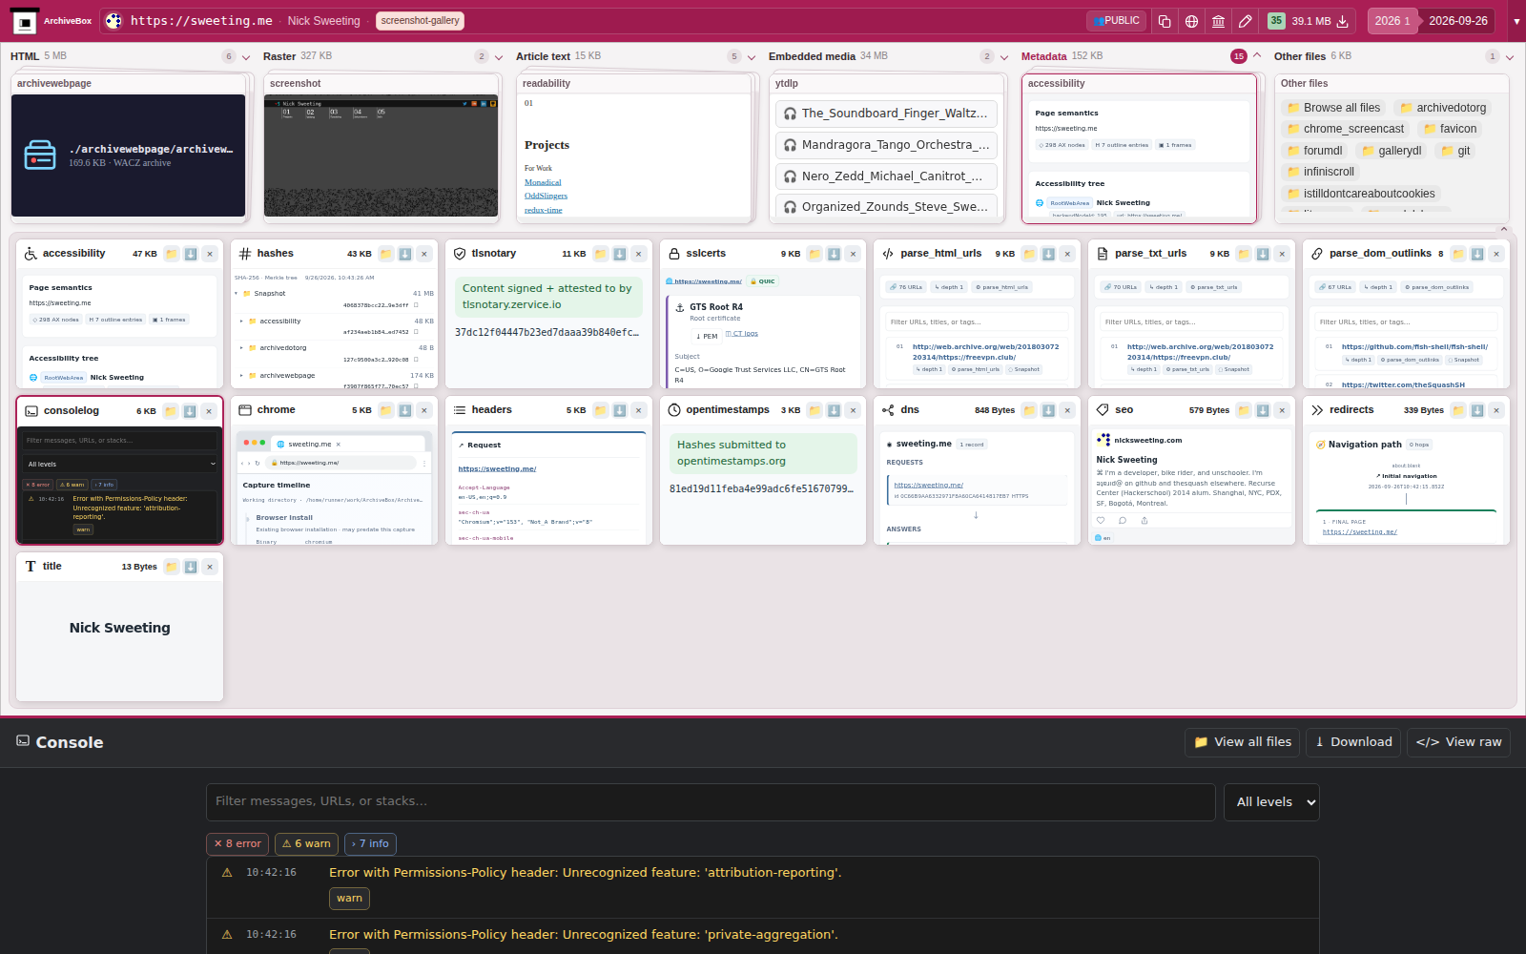
Task: Toggle the '7 info' filter chip in Console
Action: (370, 843)
